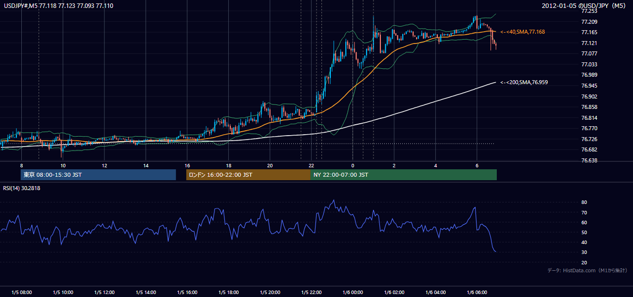
Task: Click hour tick '18' below the price chart
Action: click(x=228, y=165)
